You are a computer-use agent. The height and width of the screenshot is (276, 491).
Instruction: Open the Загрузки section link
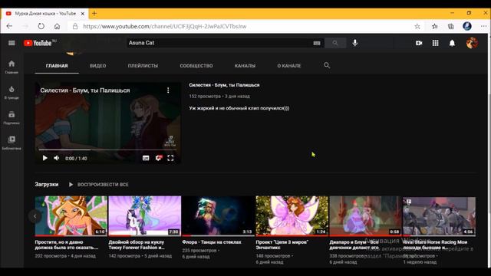pyautogui.click(x=46, y=184)
